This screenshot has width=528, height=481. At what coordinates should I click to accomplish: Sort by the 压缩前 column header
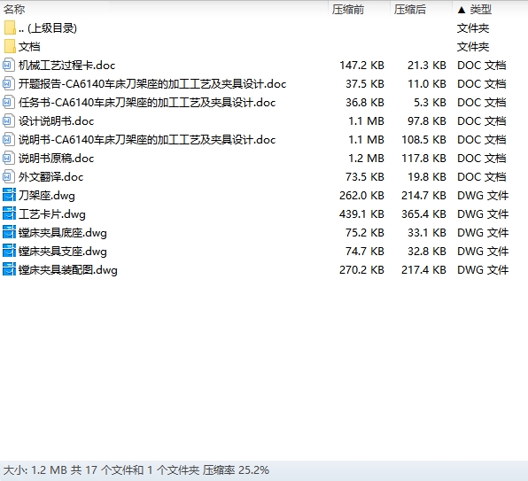348,10
